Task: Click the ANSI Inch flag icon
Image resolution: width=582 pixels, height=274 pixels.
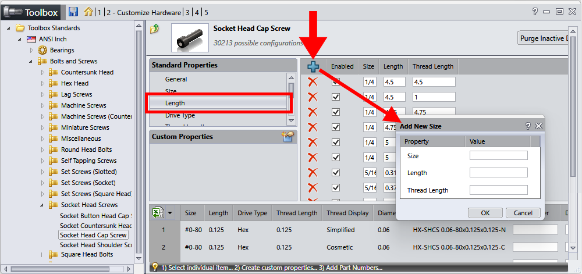Action: point(31,39)
